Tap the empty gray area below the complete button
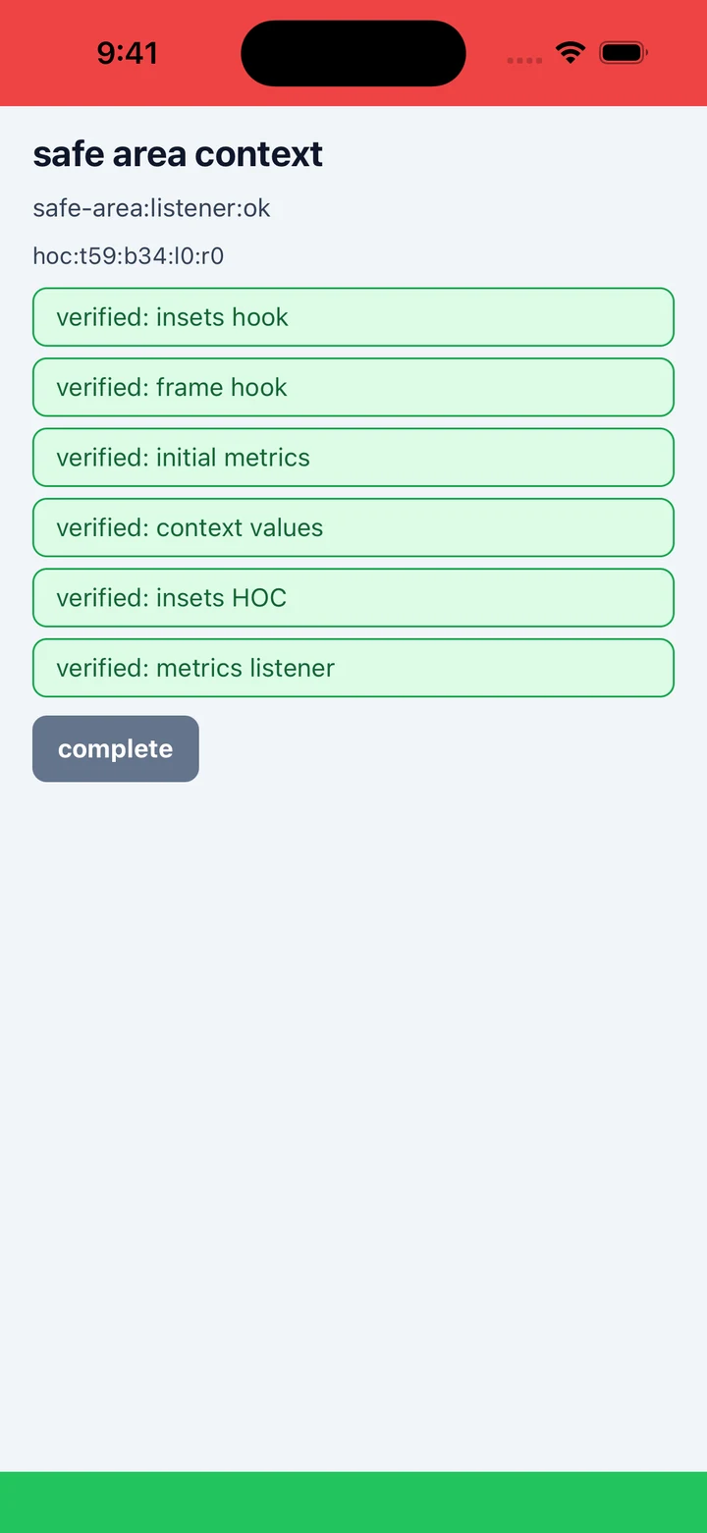The height and width of the screenshot is (1533, 707). click(353, 1129)
